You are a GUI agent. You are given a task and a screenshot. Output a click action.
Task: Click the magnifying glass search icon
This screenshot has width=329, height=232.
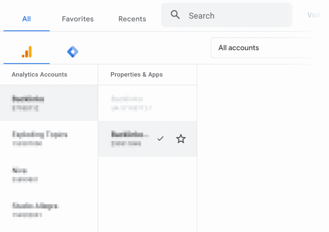[175, 15]
